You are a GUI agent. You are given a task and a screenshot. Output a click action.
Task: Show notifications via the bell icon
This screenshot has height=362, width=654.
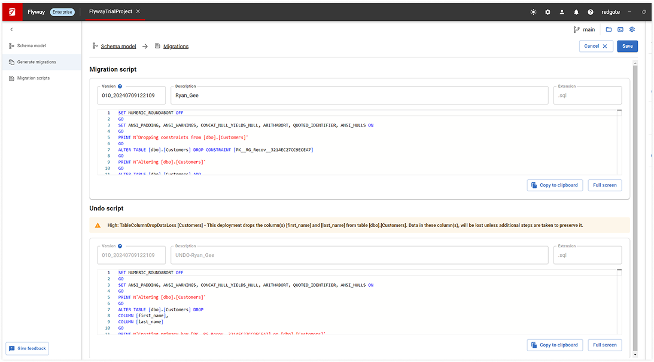[576, 12]
